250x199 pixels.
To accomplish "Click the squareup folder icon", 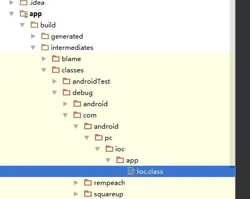I will (88, 194).
